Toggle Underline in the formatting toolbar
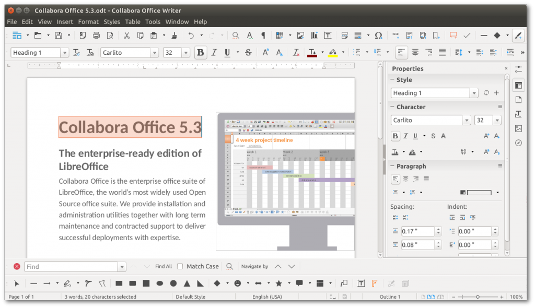This screenshot has height=308, width=535. point(227,53)
